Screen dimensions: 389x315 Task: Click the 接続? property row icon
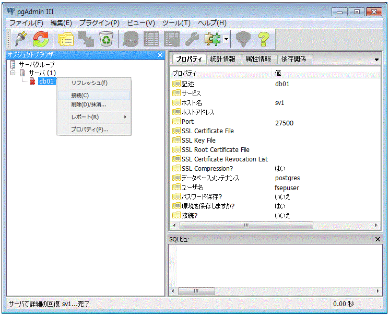coord(176,215)
